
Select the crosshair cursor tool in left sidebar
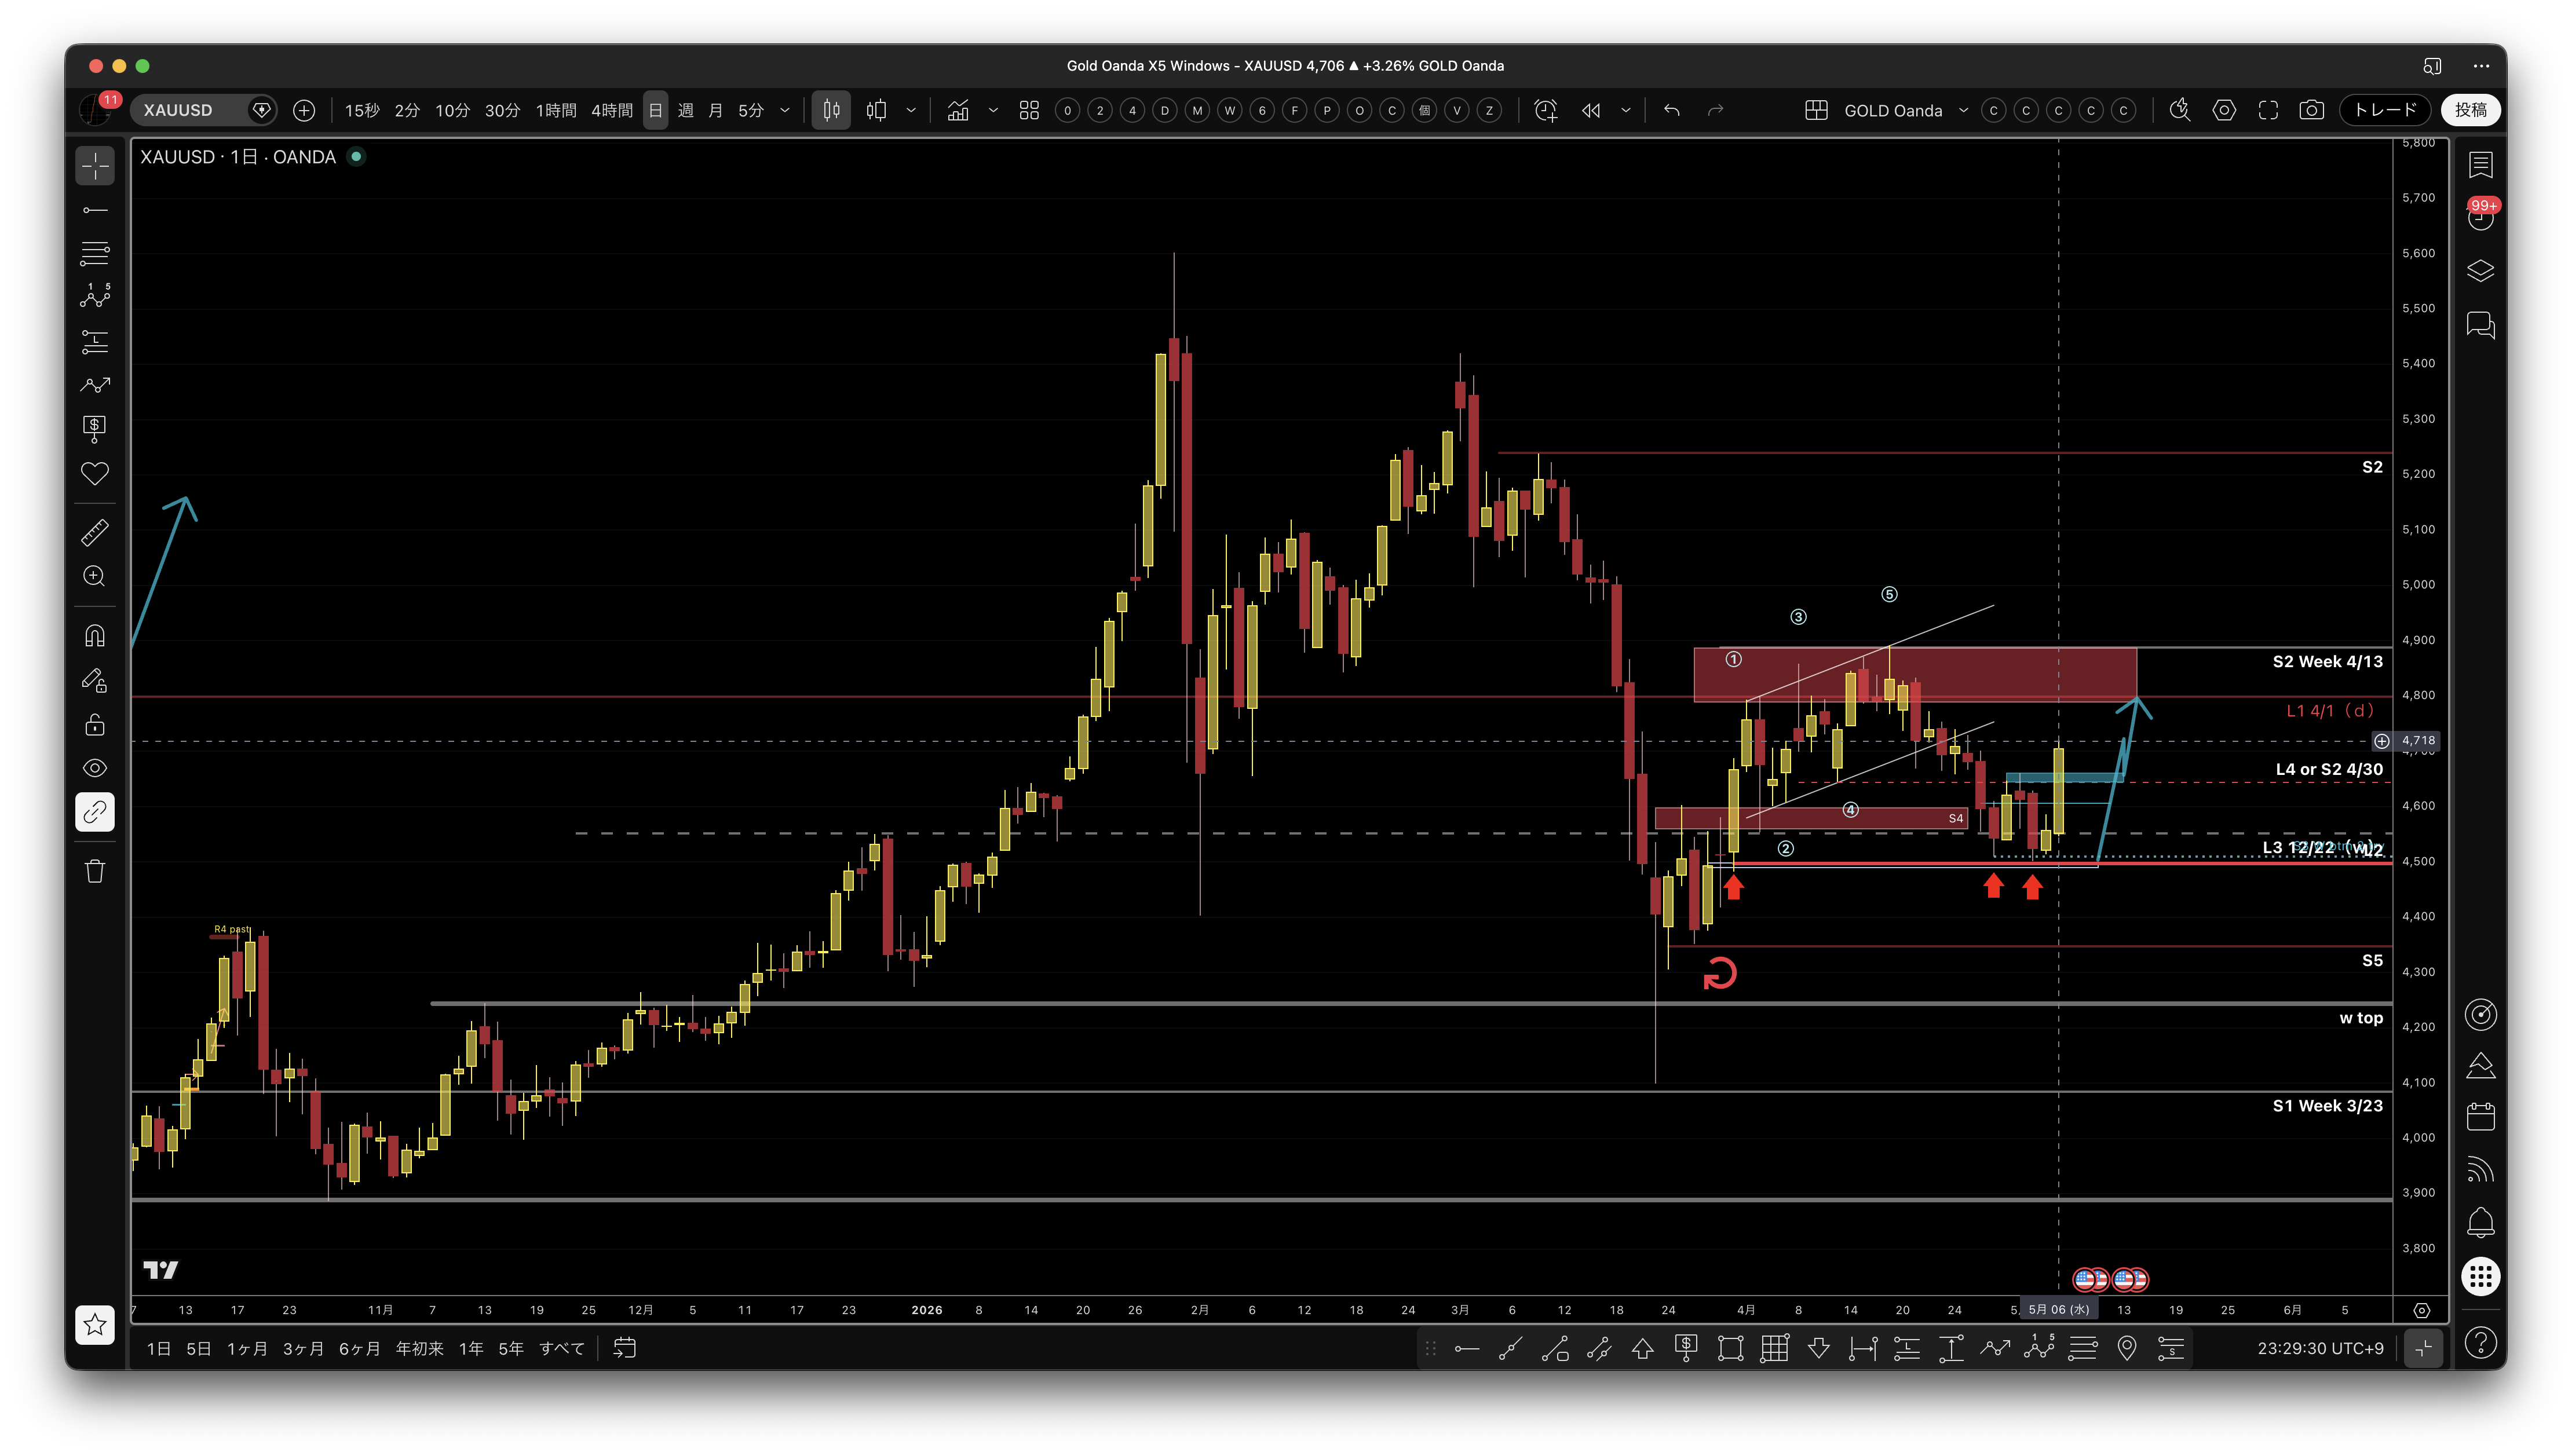[x=95, y=166]
